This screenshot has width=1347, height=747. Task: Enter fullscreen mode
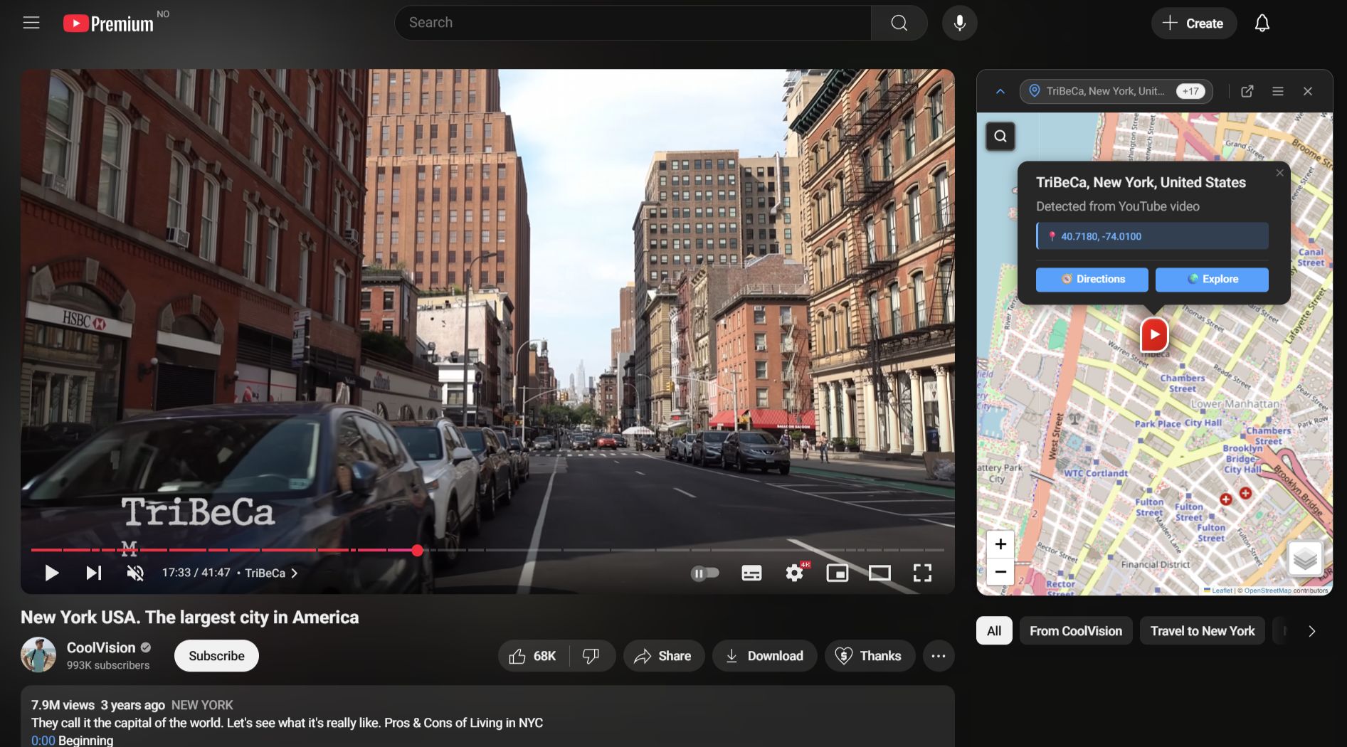(x=923, y=573)
